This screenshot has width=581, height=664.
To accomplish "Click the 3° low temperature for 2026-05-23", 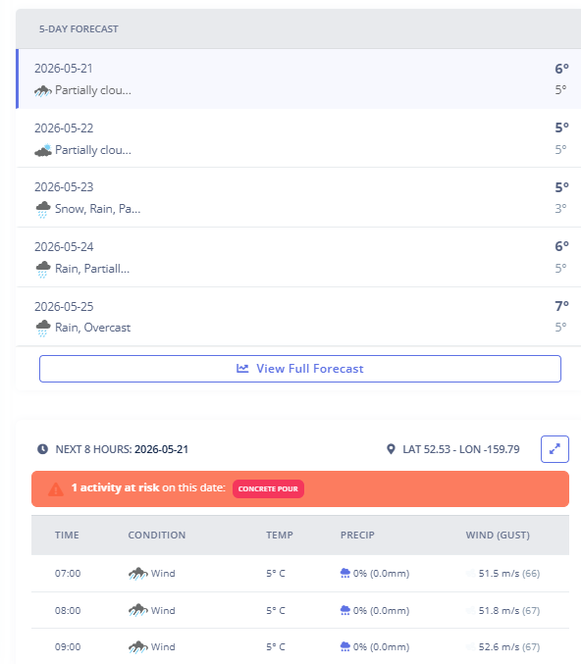I will pyautogui.click(x=560, y=208).
